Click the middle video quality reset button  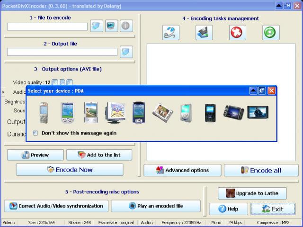click(62, 82)
